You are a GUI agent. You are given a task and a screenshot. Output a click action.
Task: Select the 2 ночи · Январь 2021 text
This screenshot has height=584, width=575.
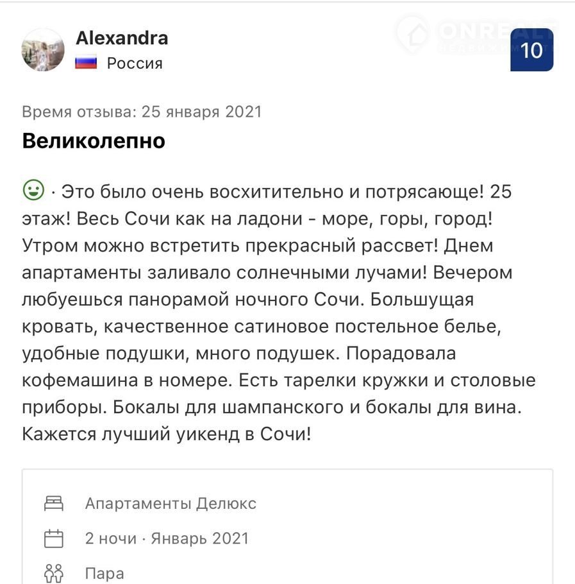click(x=167, y=538)
